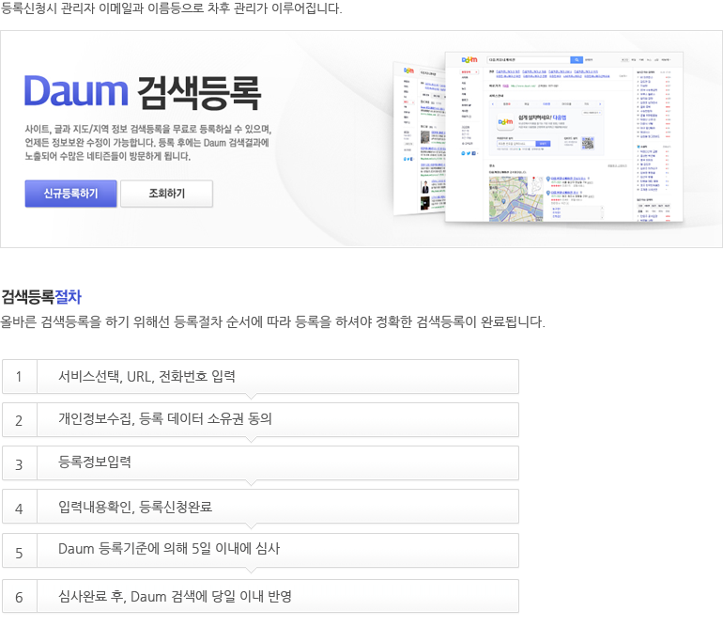723x642 pixels.
Task: Click the QR code in the preview image
Action: point(587,143)
